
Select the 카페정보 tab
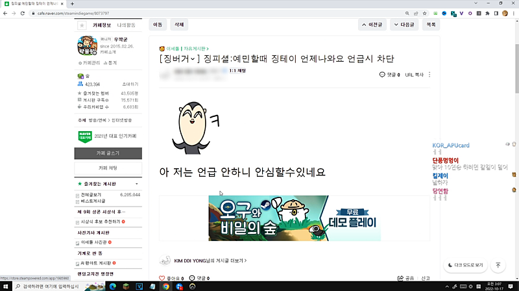click(x=102, y=25)
